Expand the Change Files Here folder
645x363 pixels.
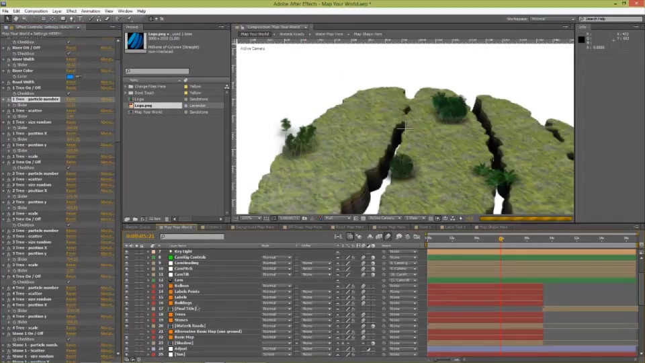pyautogui.click(x=126, y=87)
